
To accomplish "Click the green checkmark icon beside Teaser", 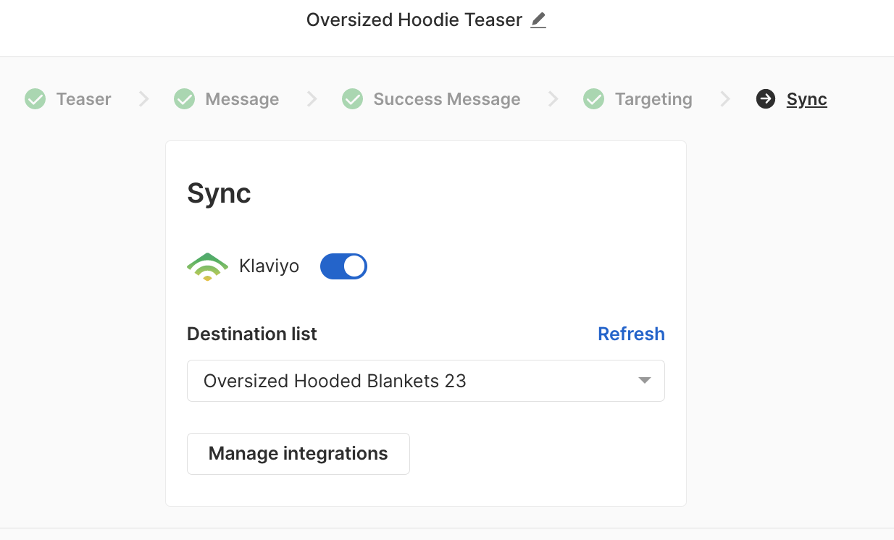I will [x=35, y=98].
